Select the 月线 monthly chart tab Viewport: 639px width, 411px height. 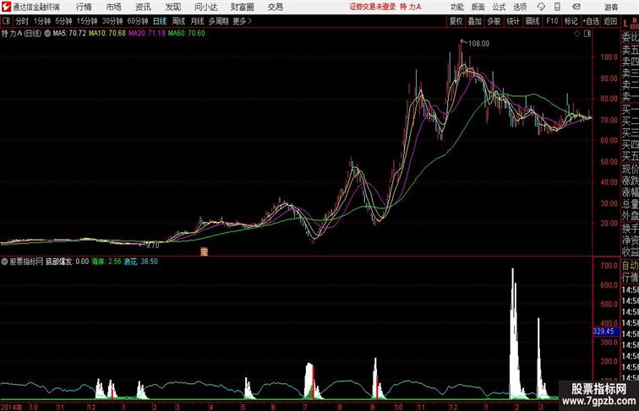coord(197,21)
